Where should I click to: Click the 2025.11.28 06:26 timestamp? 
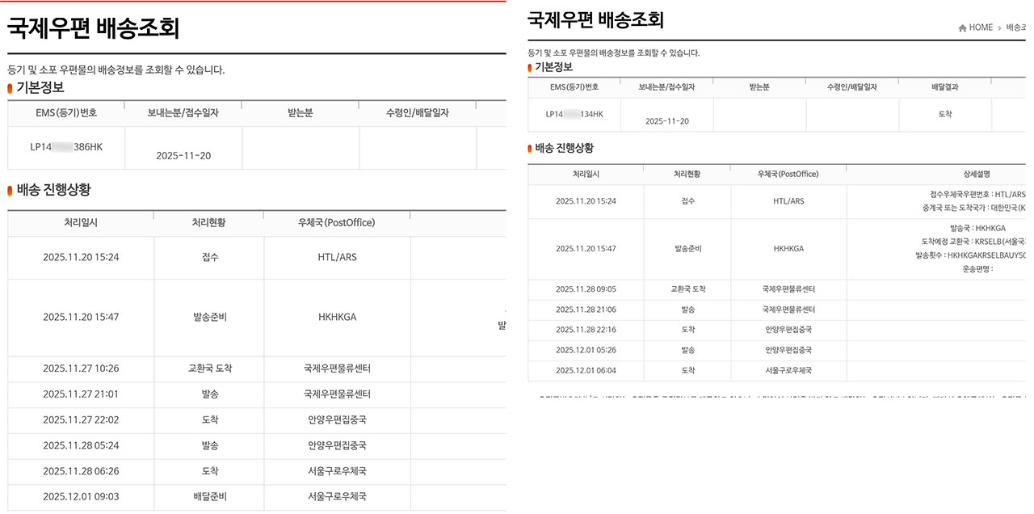[81, 471]
